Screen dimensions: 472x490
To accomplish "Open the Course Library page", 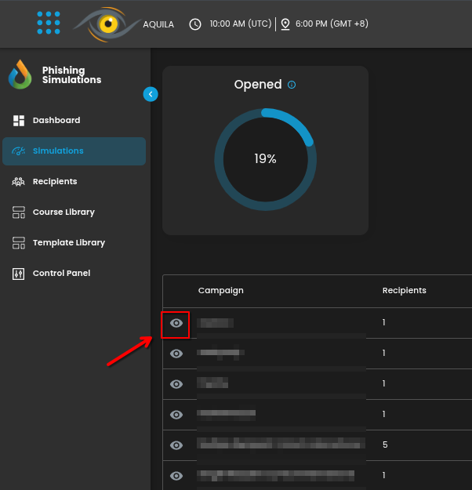I will click(x=64, y=212).
